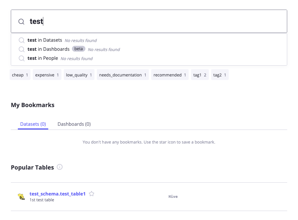
Task: Open test_schema.test_table1 table link
Action: 57,194
